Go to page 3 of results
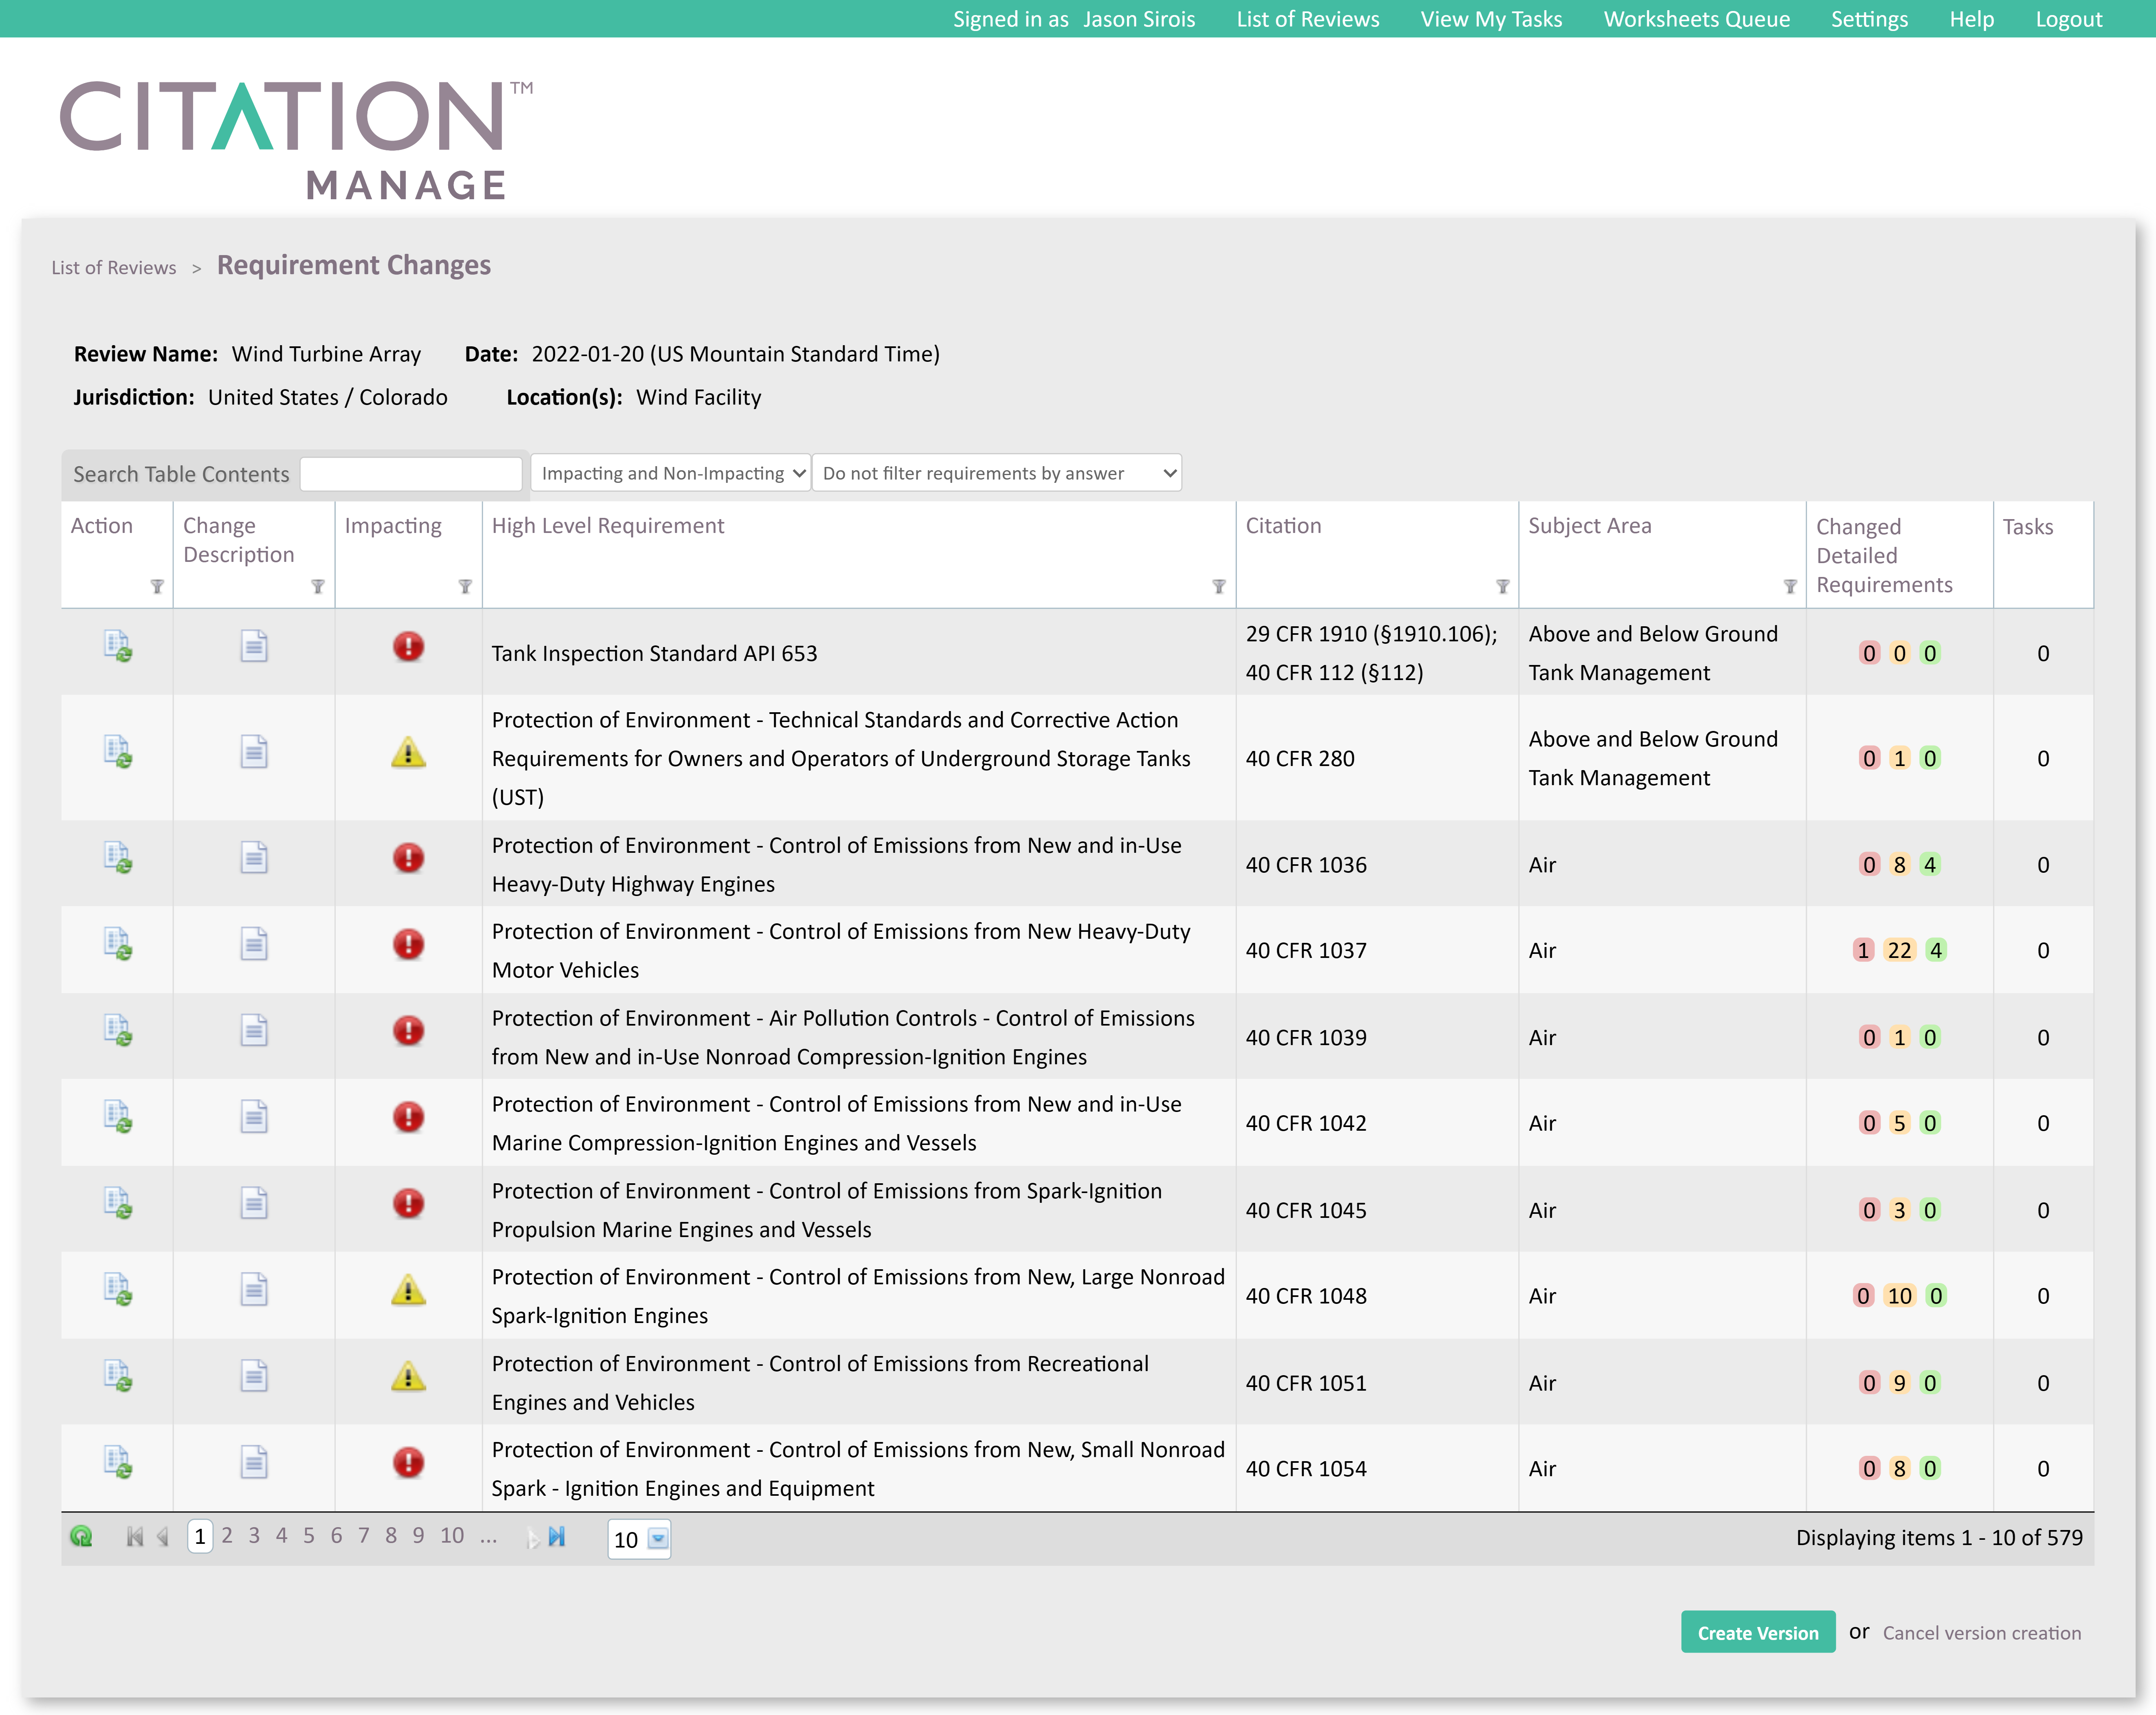Viewport: 2156px width, 1715px height. point(254,1536)
